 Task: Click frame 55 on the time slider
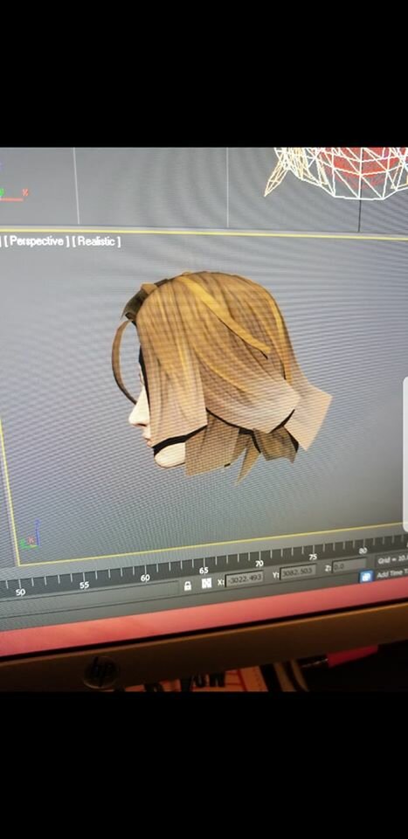point(84,585)
